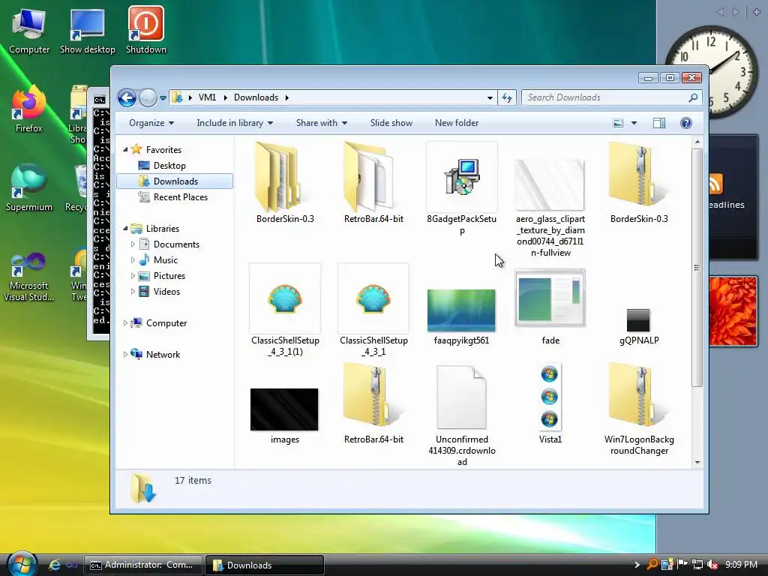Open the view options dropdown arrow
Viewport: 768px width, 576px height.
(634, 123)
